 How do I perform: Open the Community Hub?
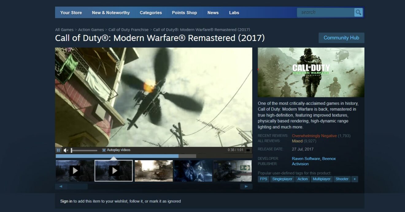coord(341,38)
